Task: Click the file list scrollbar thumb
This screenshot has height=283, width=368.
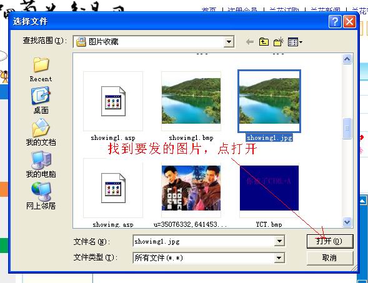Action: point(347,128)
